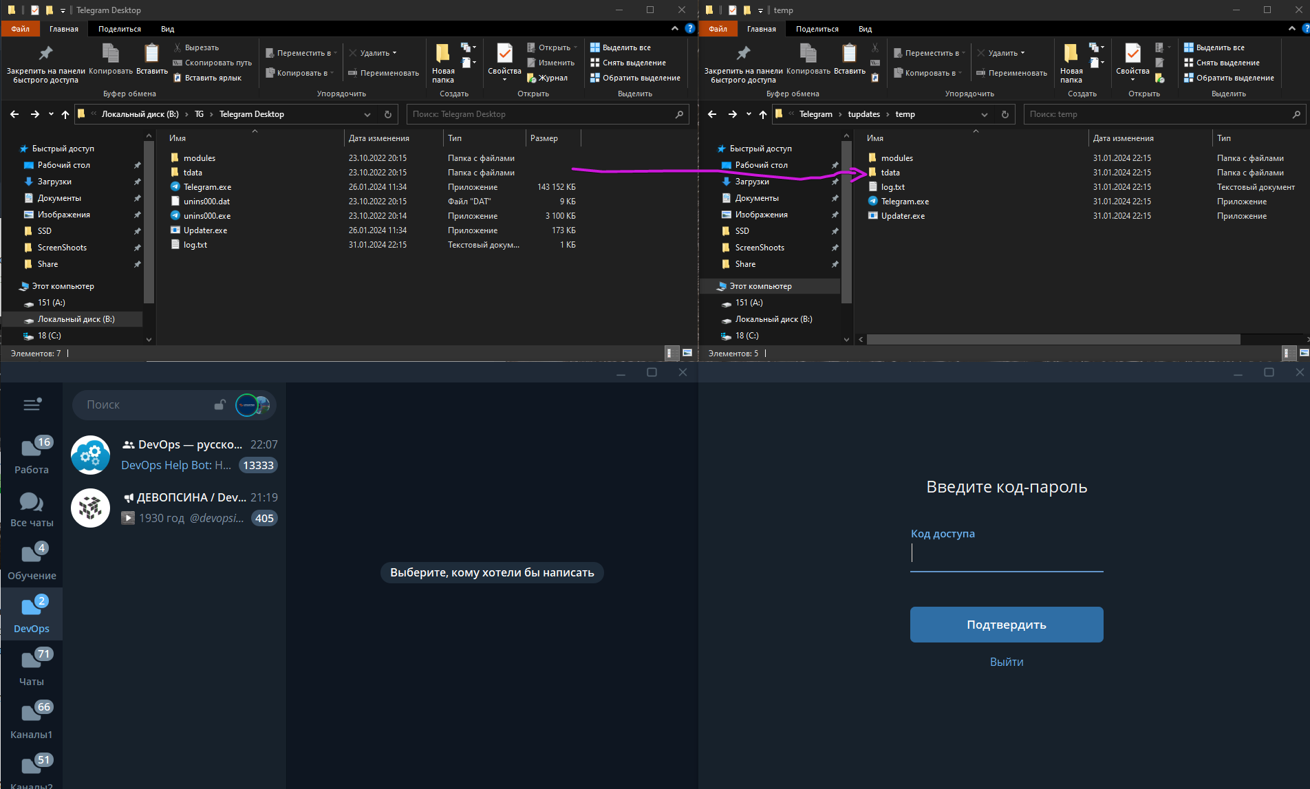
Task: Open recent locations arrow in Telegram Desktop window
Action: (51, 114)
